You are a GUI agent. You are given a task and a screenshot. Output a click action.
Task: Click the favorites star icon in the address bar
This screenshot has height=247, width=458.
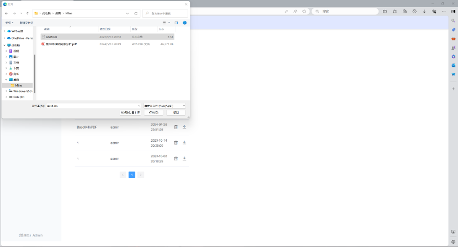pyautogui.click(x=304, y=11)
